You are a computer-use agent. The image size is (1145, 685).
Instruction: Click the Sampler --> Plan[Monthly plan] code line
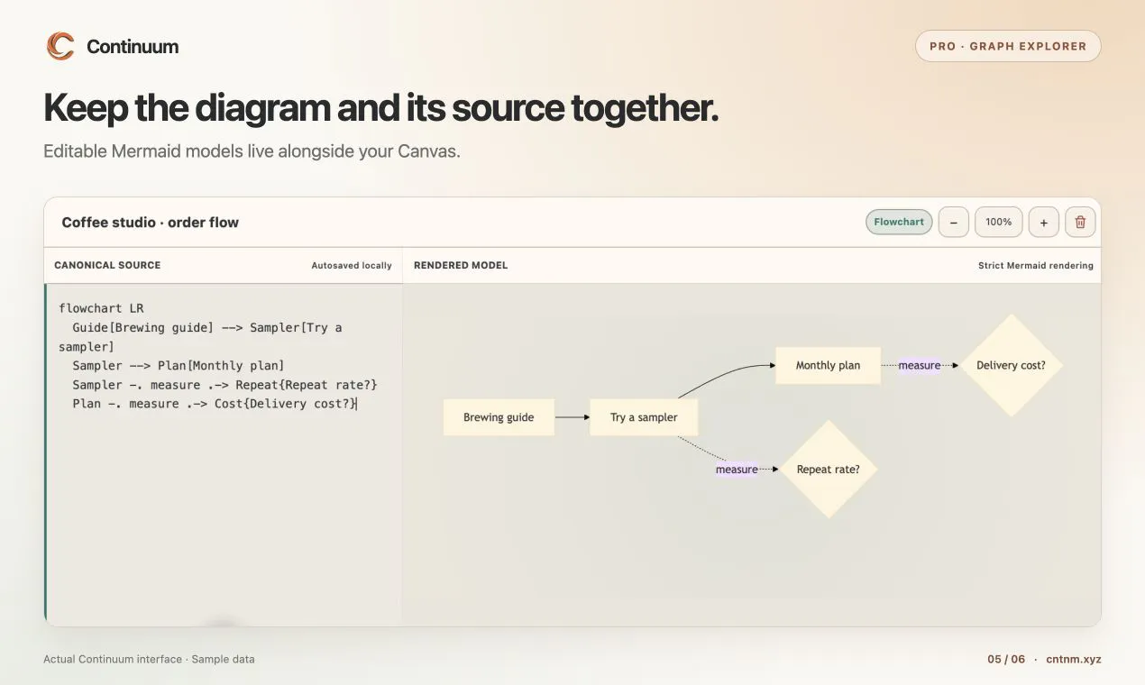pos(179,365)
